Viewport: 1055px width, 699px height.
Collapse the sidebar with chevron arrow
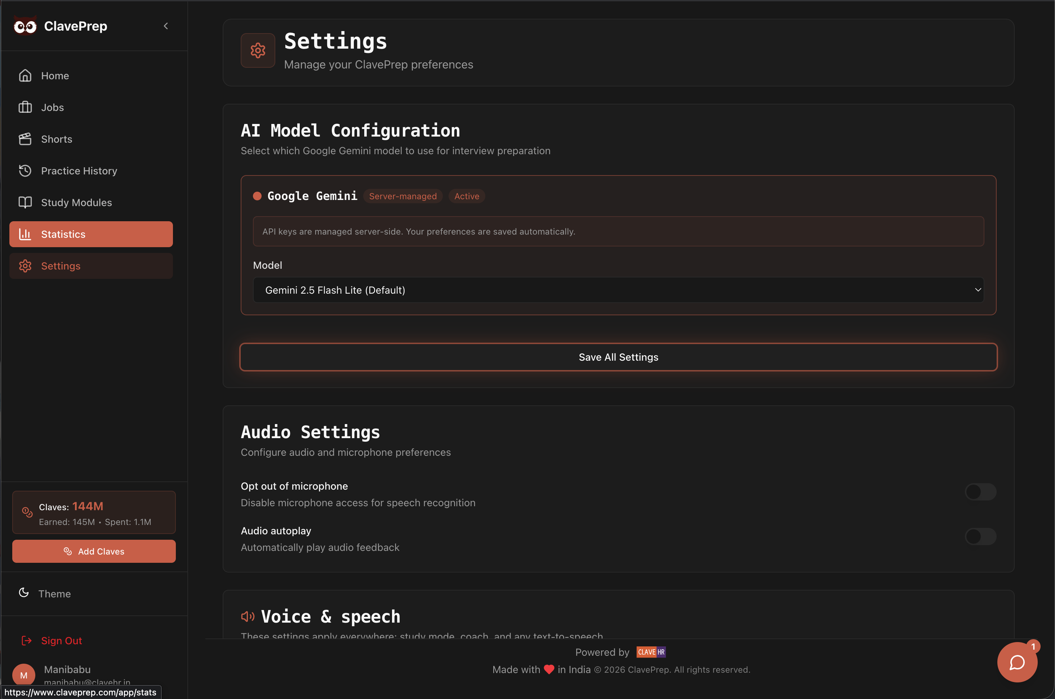click(x=166, y=26)
